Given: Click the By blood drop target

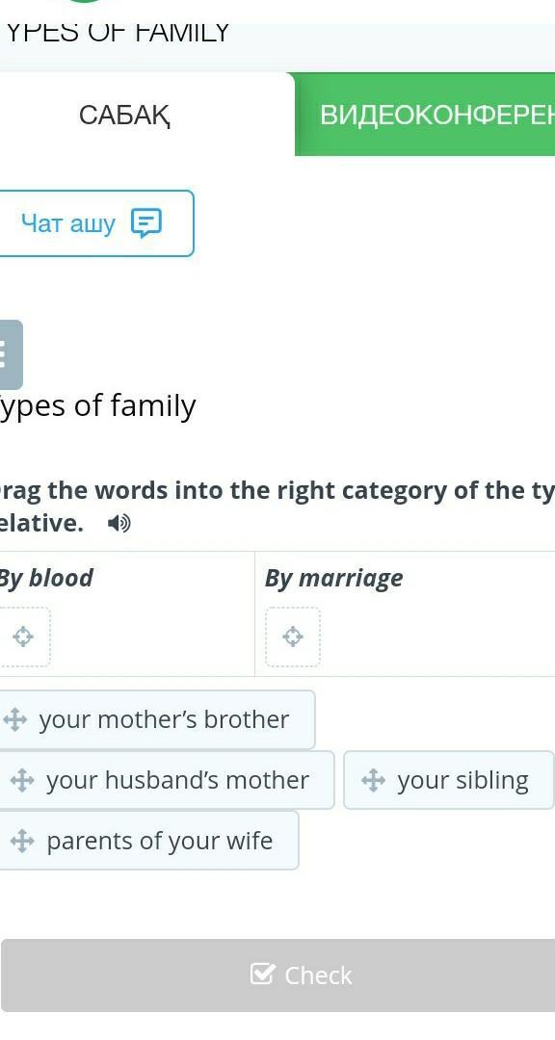Looking at the screenshot, I should [23, 637].
